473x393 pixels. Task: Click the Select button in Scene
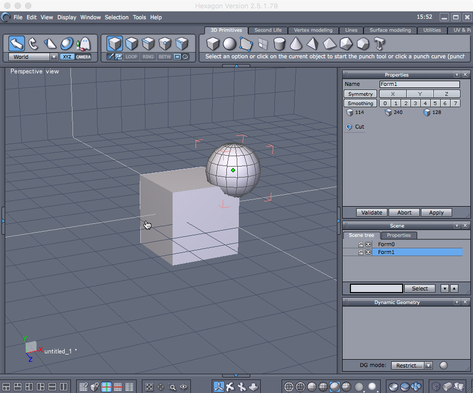(420, 288)
